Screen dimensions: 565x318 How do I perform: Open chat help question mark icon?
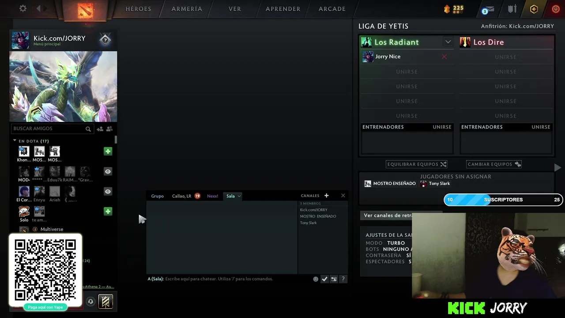(343, 279)
